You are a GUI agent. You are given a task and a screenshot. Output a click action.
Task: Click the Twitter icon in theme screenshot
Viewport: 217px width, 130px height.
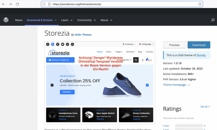pyautogui.click(x=53, y=44)
